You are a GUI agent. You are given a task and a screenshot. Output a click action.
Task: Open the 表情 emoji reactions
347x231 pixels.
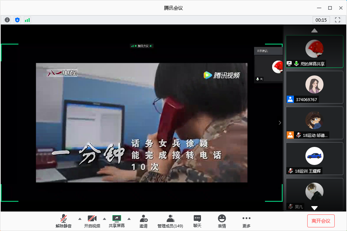(222, 221)
